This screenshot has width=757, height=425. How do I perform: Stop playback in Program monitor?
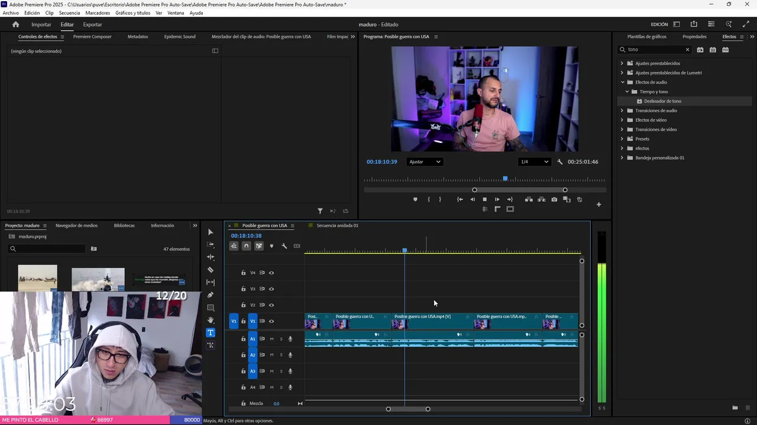tap(484, 200)
